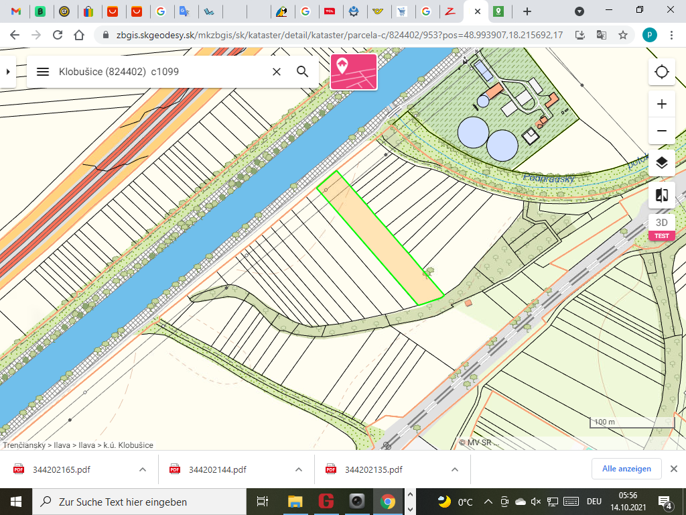Viewport: 686px width, 515px height.
Task: Open options chevron for 344202135.pdf download
Action: [455, 469]
